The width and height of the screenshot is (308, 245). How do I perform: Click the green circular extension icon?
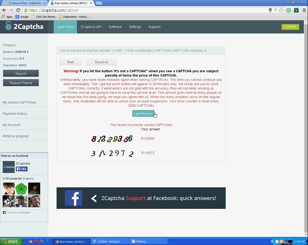(x=289, y=10)
